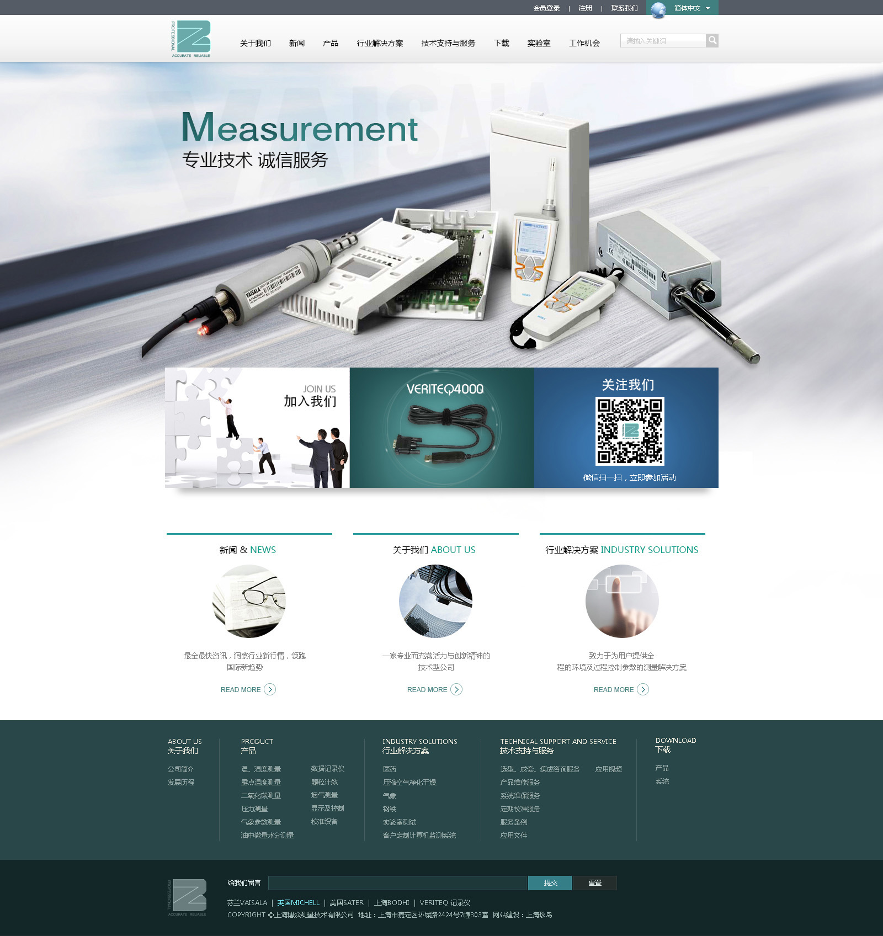This screenshot has height=936, width=883.
Task: Open the 产品 menu item
Action: click(x=331, y=43)
